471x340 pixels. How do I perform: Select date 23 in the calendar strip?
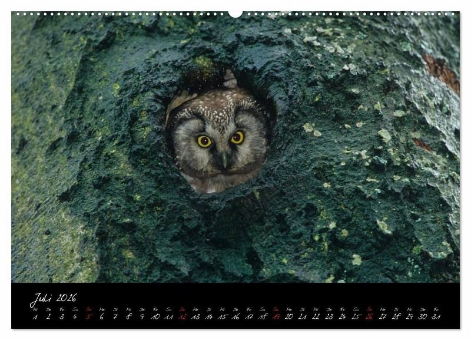[329, 316]
